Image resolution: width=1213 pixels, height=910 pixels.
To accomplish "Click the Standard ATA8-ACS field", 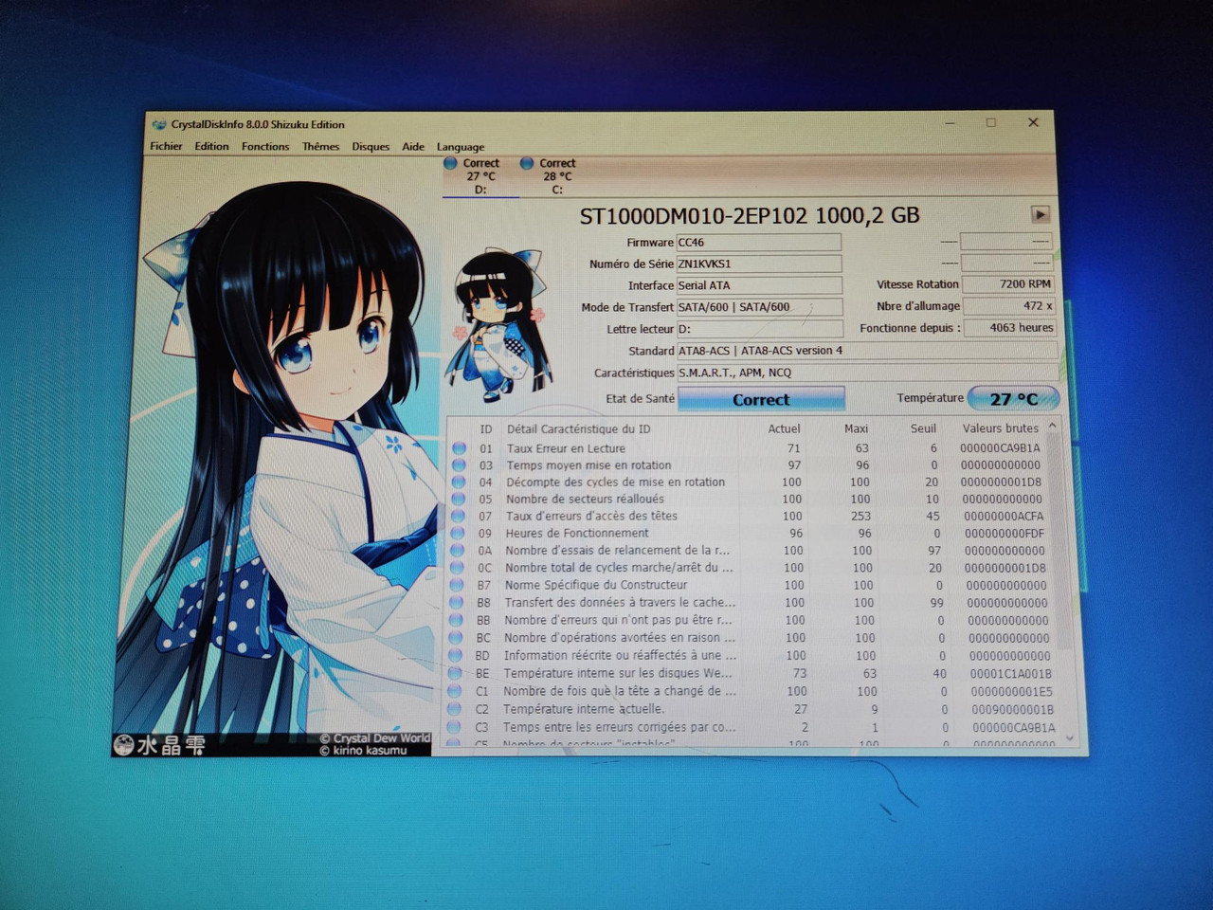I will [867, 351].
